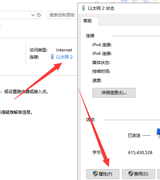Click the Ethernet adapter icon beside 以太网 2 link
This screenshot has height=180, width=160.
pyautogui.click(x=52, y=57)
